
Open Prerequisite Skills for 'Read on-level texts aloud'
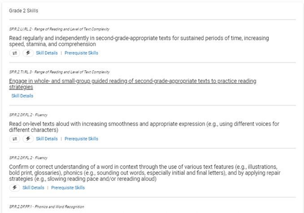pos(81,139)
